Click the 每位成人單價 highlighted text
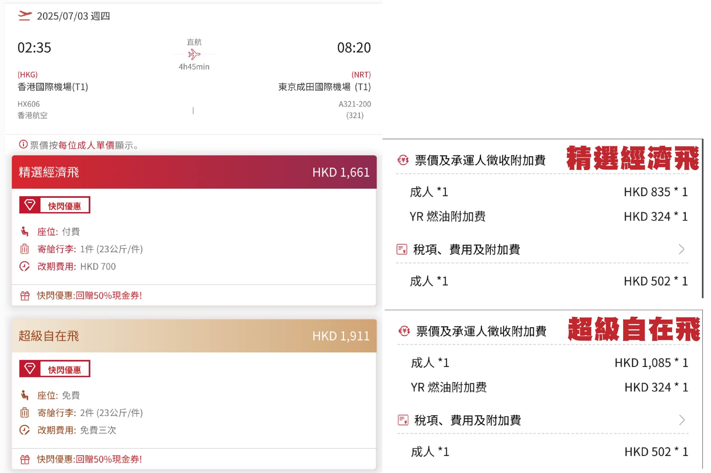Image resolution: width=711 pixels, height=473 pixels. click(86, 145)
